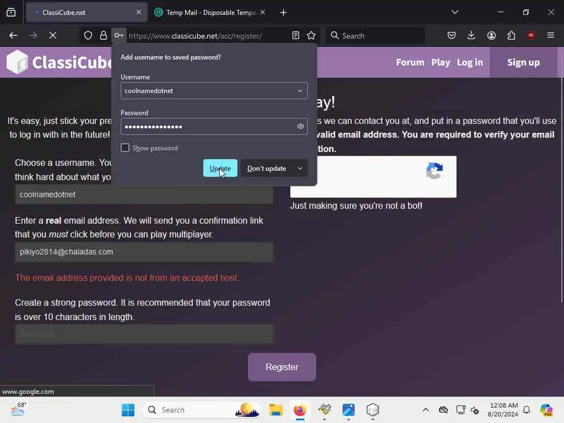Open the Log in nav link
The height and width of the screenshot is (423, 564).
point(470,62)
